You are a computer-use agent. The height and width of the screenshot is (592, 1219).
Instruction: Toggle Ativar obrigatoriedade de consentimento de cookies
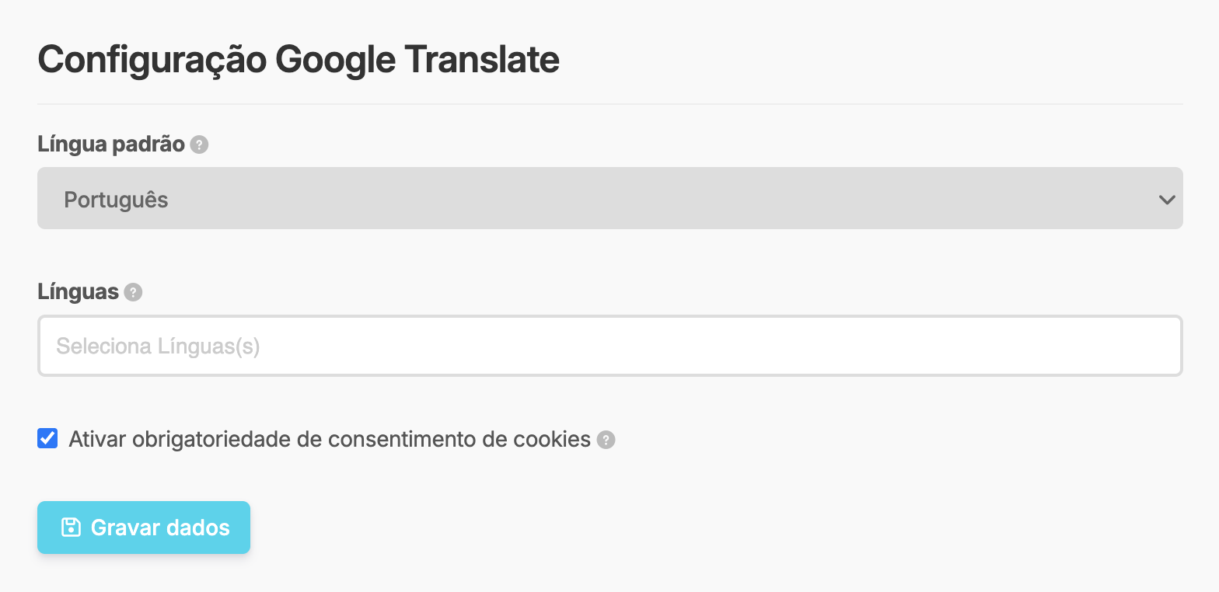pos(47,438)
